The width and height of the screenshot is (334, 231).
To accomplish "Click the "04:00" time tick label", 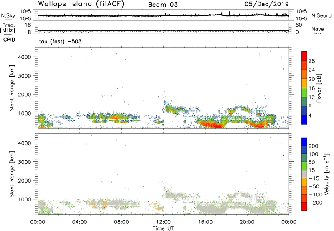I will tap(80, 222).
